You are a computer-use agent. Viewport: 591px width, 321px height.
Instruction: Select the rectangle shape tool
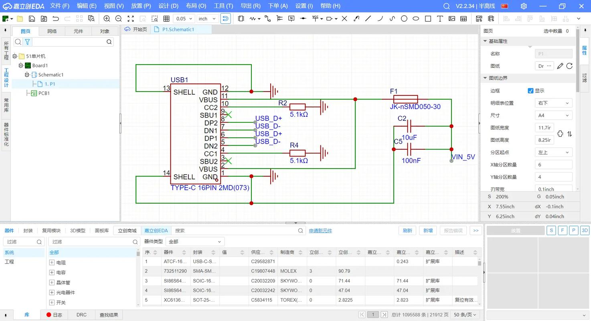tap(428, 18)
